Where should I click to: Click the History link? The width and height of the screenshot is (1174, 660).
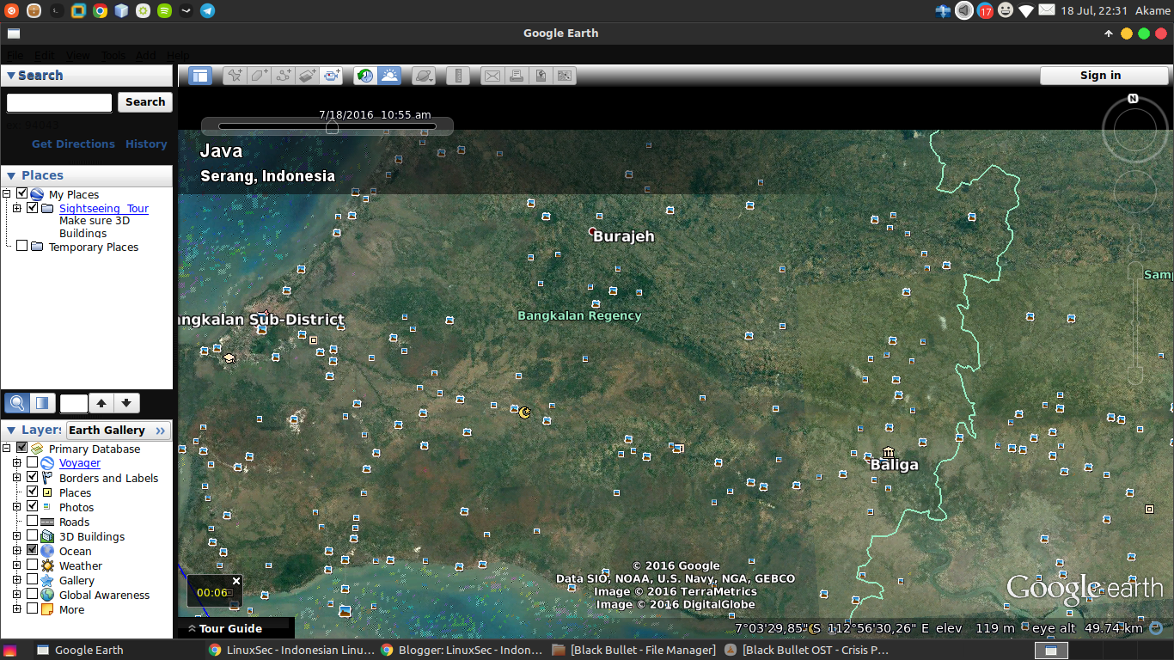(146, 144)
